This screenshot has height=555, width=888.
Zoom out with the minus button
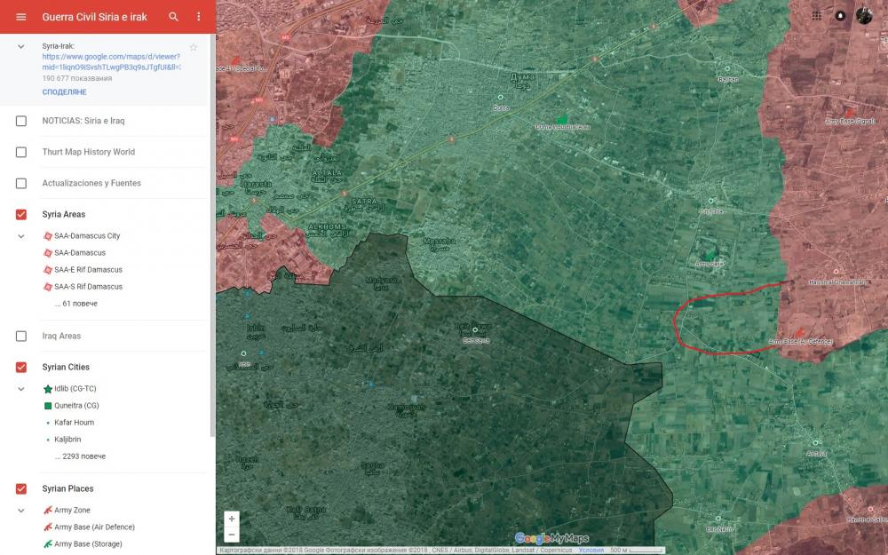pyautogui.click(x=232, y=534)
